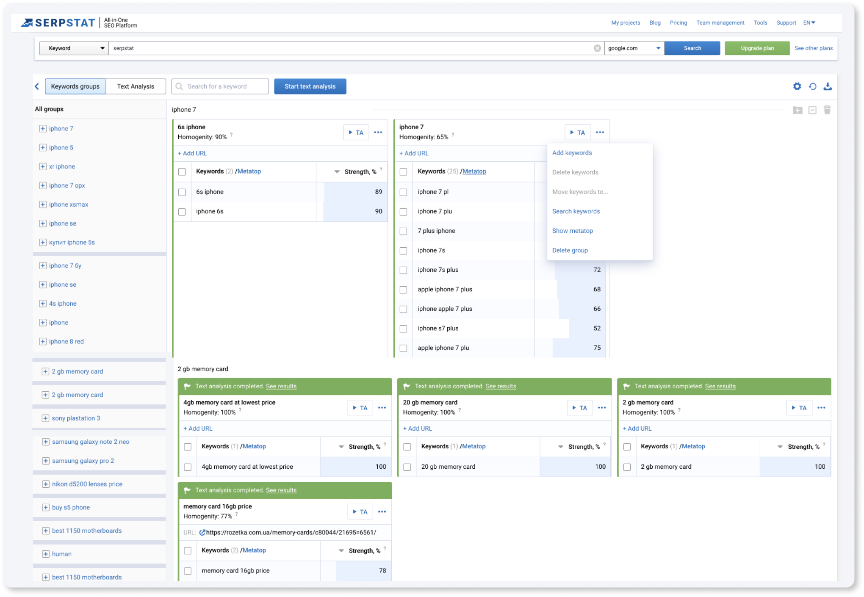Expand the buy s5 phone group
This screenshot has width=864, height=597.
click(45, 507)
